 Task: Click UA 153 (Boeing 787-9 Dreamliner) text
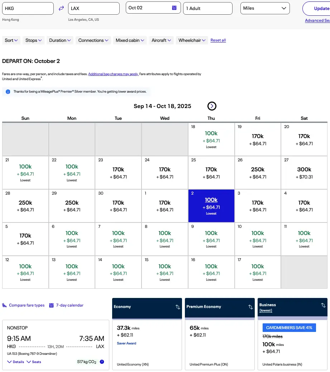[x=32, y=354]
